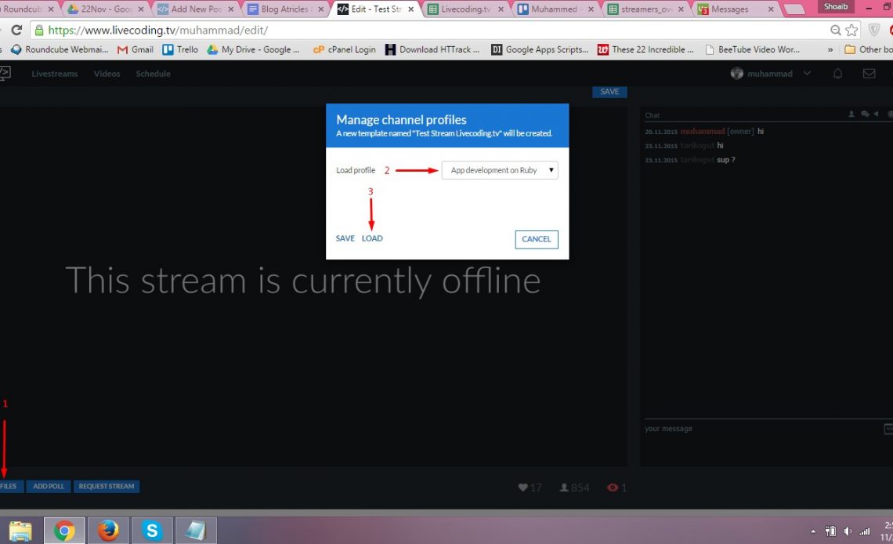
Task: Open notifications via the bell icon
Action: click(837, 73)
